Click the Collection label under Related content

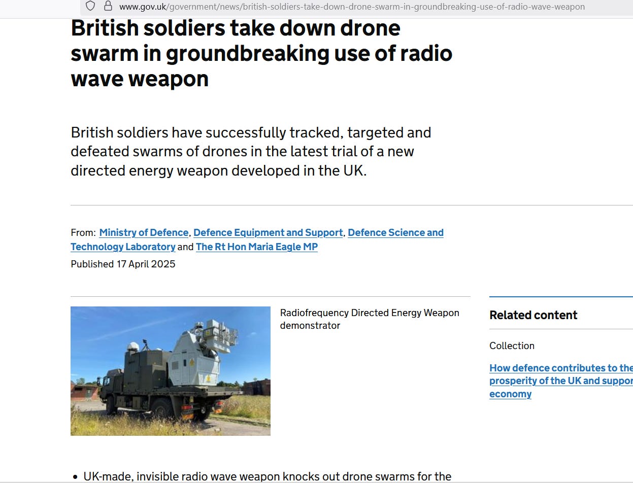[x=512, y=346]
